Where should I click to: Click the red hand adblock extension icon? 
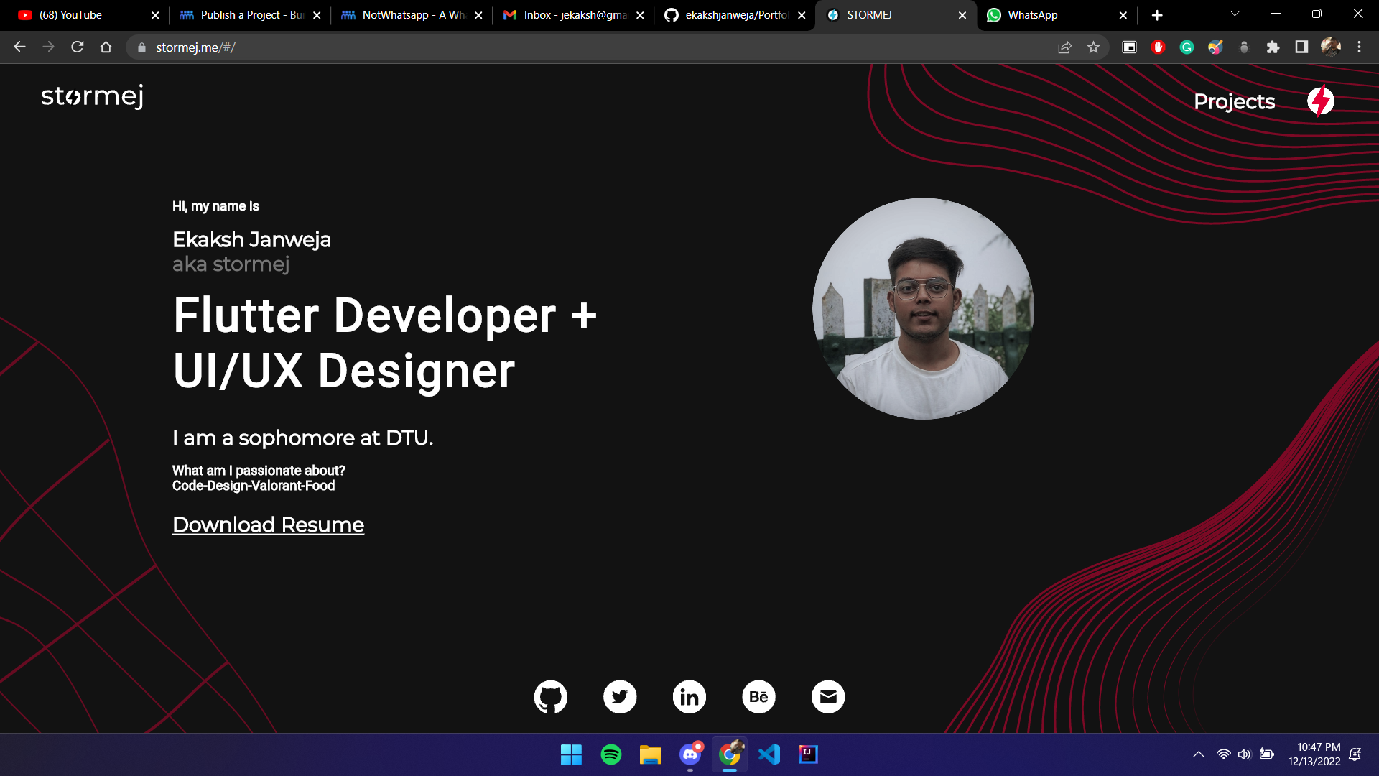(1158, 47)
